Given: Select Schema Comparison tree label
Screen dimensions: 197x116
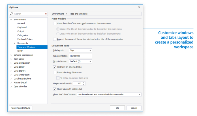Looking at the screenshot, I should click(23, 55).
